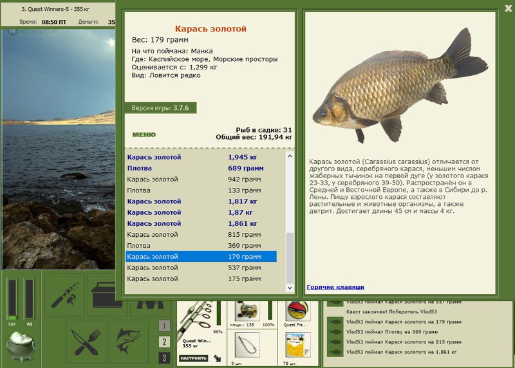Screen dimensions: 515x368
Task: Select rod slot number 3
Action: coord(164,358)
